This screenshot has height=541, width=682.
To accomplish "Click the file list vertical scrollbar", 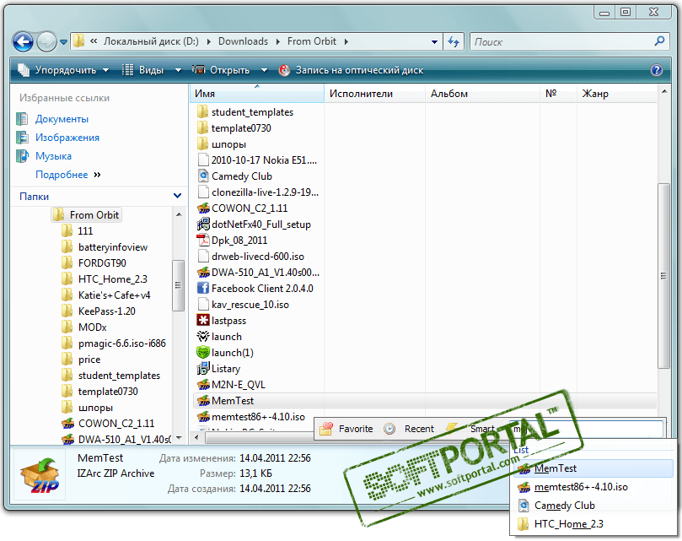I will pyautogui.click(x=663, y=276).
